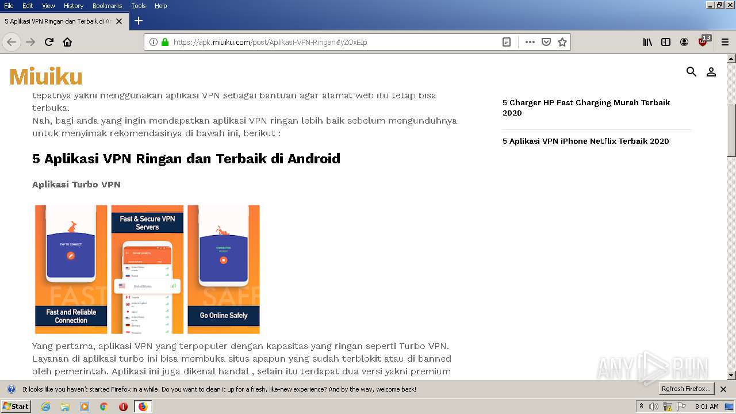Open the Library panel

(x=647, y=42)
